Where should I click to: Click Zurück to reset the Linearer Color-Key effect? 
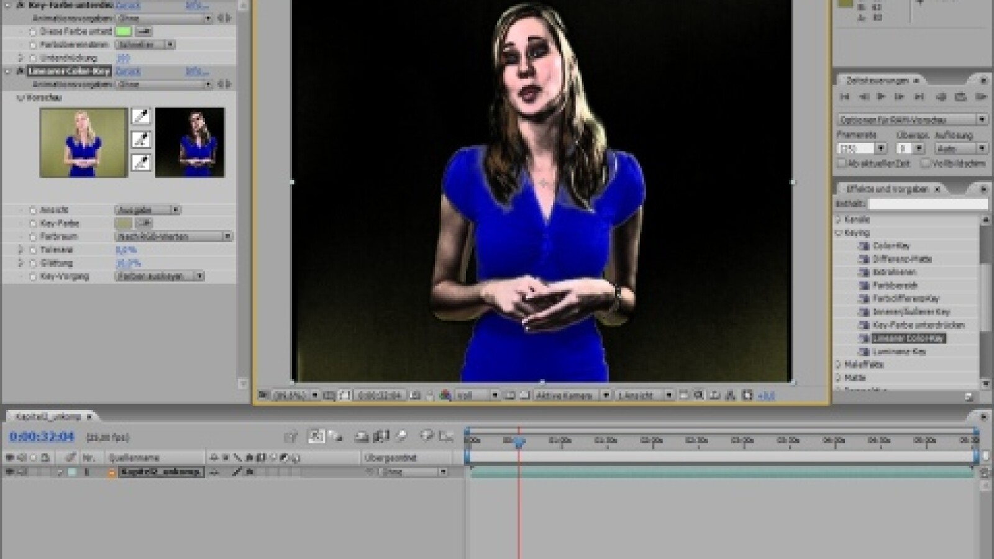coord(128,70)
